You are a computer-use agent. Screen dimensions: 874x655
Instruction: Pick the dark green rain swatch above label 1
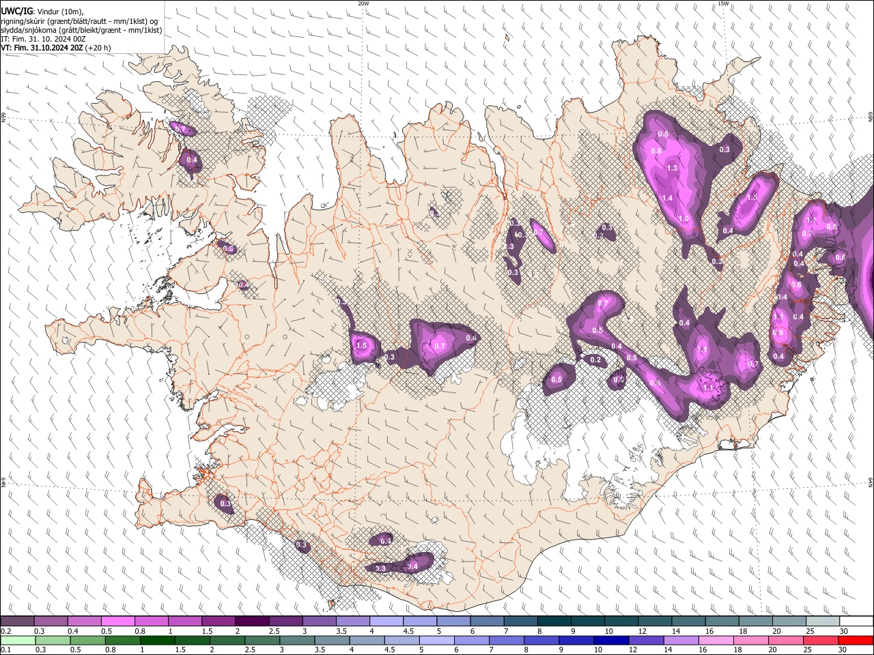click(x=157, y=640)
